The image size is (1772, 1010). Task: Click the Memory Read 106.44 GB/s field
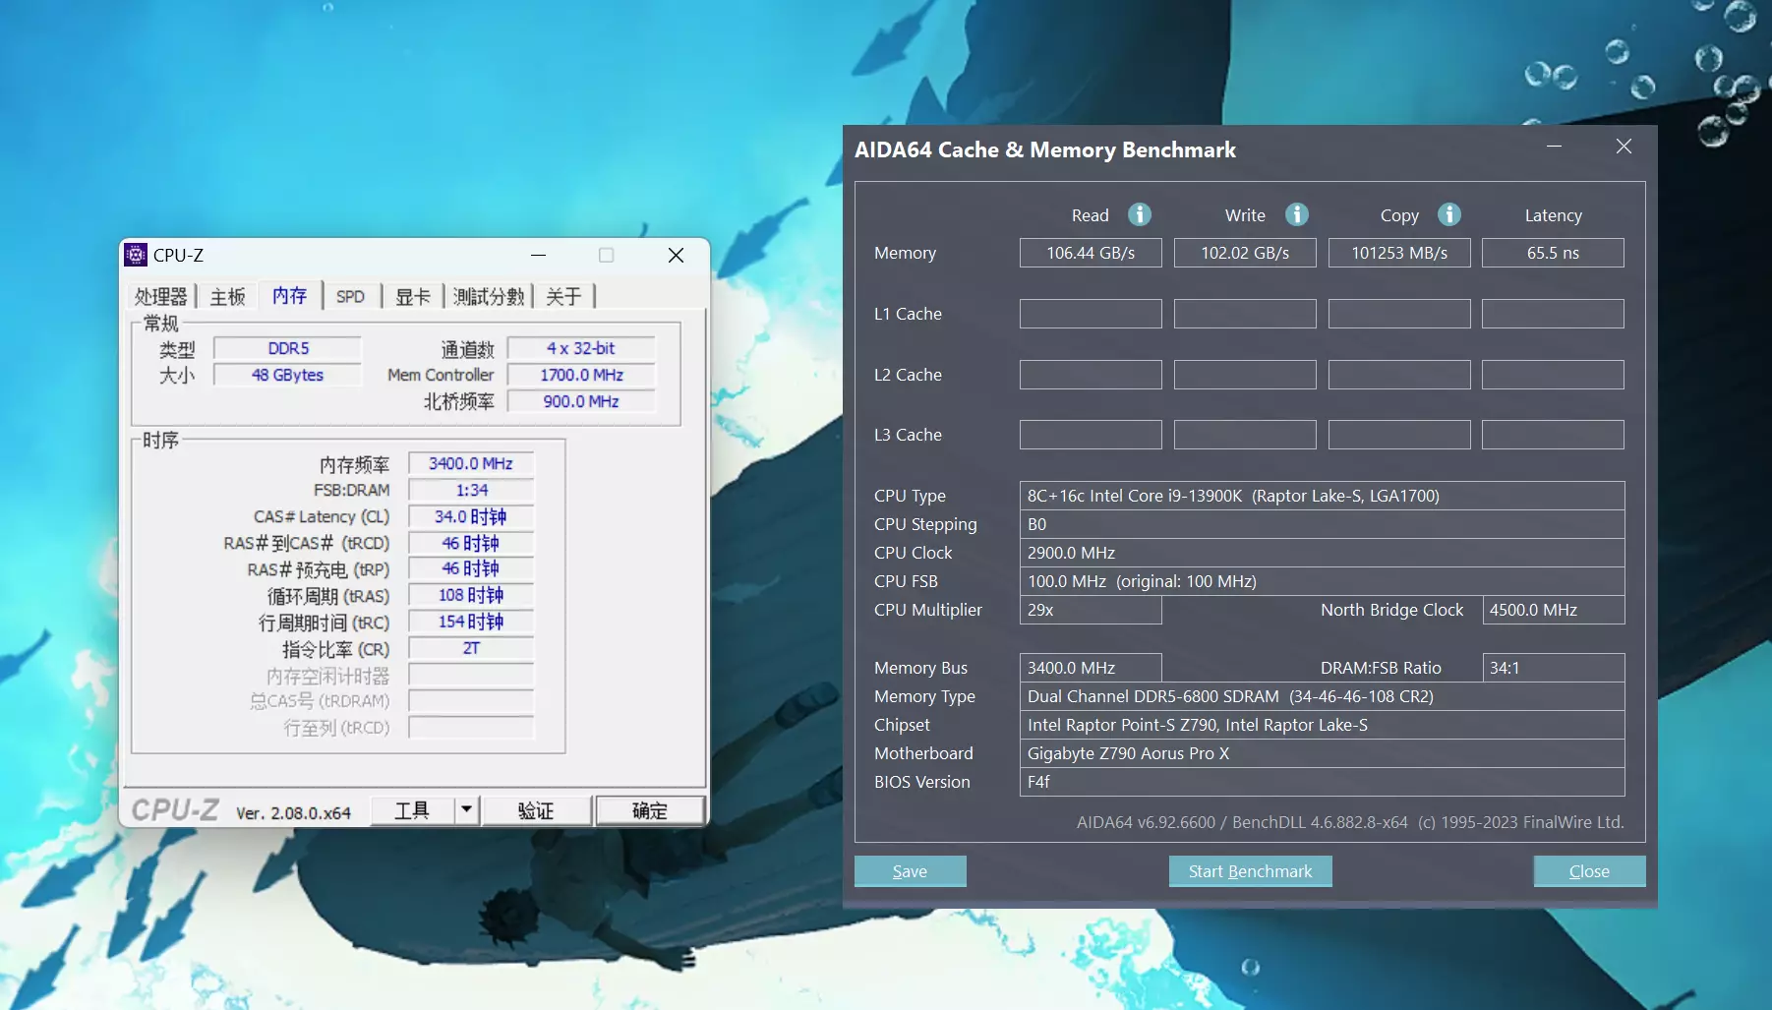click(1091, 253)
